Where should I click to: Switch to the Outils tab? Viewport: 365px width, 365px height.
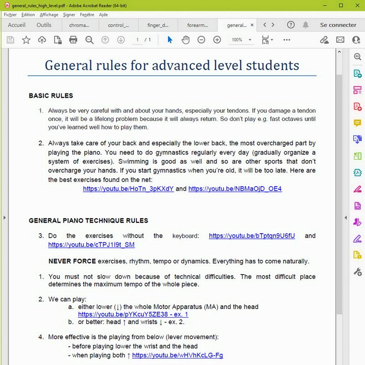pyautogui.click(x=44, y=25)
